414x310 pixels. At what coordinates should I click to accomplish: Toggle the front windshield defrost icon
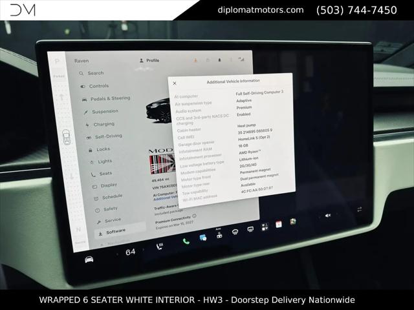pos(235,232)
